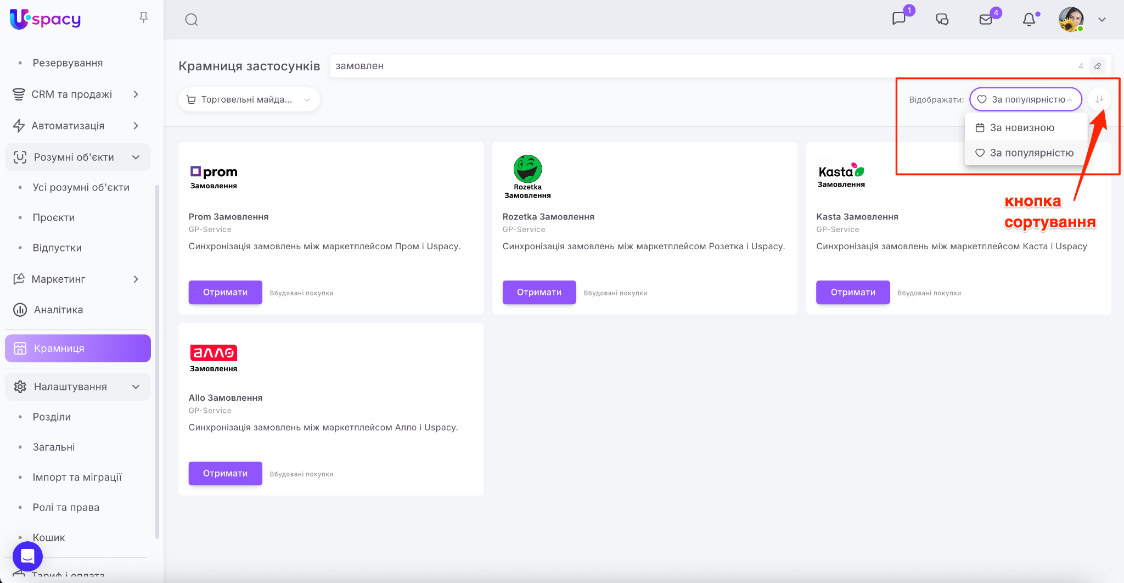Toggle sort direction arrow button
Screen dimensions: 1124x583
(x=1099, y=99)
